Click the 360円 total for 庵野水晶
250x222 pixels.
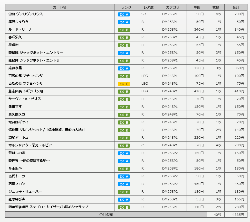click(x=239, y=68)
